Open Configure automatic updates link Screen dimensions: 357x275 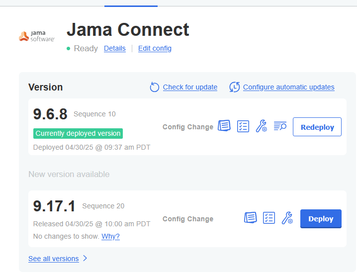289,87
